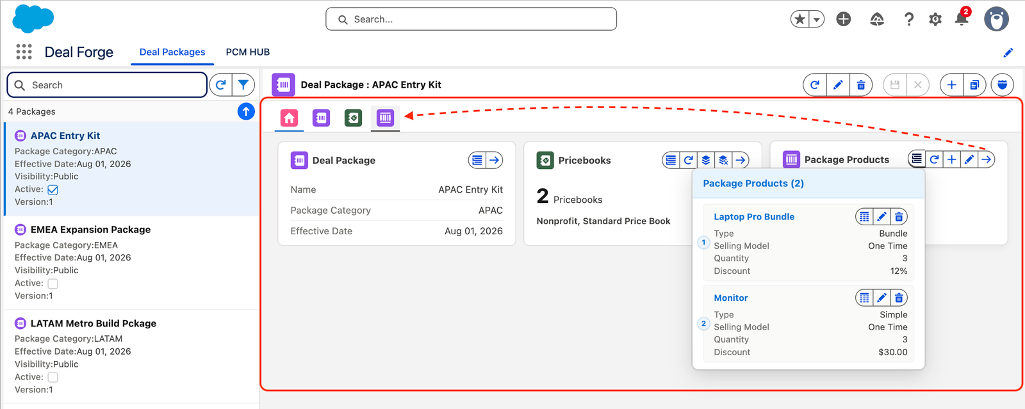Click the '4 Packages' count label
This screenshot has height=409, width=1025.
click(x=32, y=111)
